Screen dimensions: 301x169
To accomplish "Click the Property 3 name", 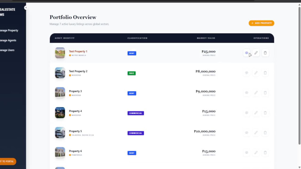I will click(75, 91).
